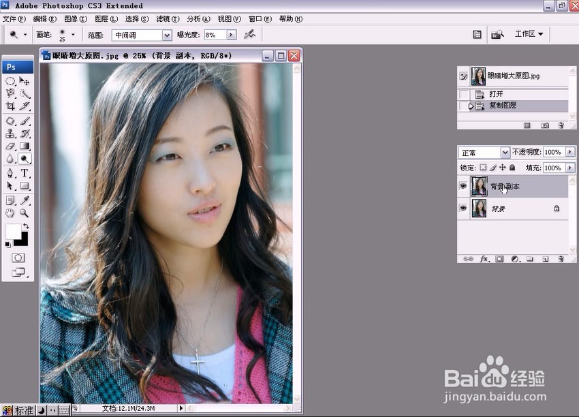Image resolution: width=579 pixels, height=417 pixels.
Task: Toggle Quick Mask mode
Action: pyautogui.click(x=18, y=258)
